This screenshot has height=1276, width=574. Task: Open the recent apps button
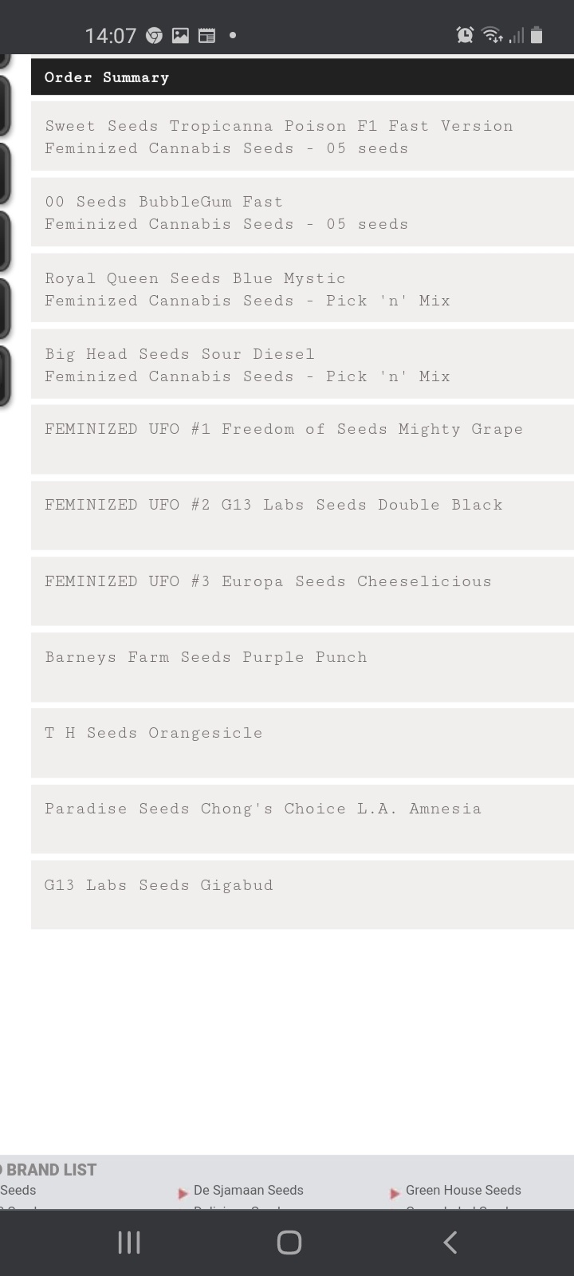[x=128, y=1242]
